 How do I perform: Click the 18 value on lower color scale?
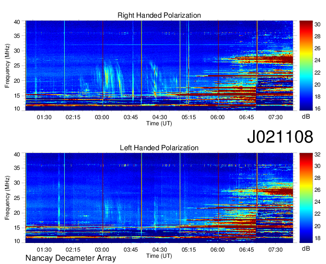pos(317,238)
